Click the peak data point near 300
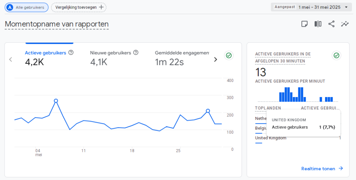Viewport: 356px width, 180px height. point(56,101)
